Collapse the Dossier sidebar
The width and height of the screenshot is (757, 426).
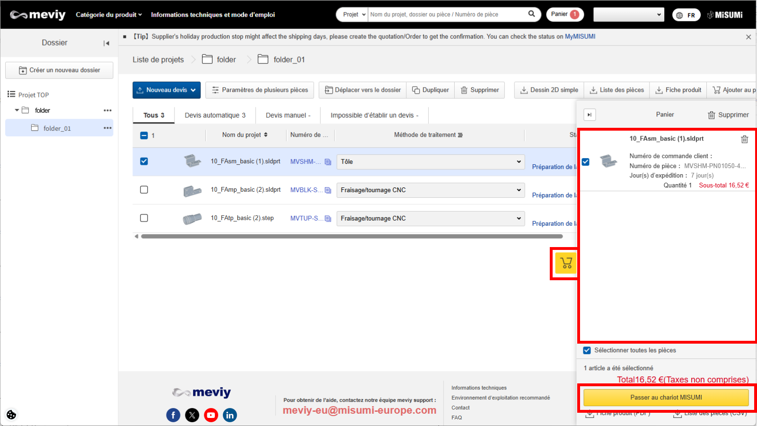pos(106,43)
